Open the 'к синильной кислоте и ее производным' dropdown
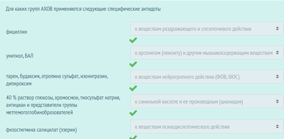This screenshot has width=284, height=139. tap(207, 101)
